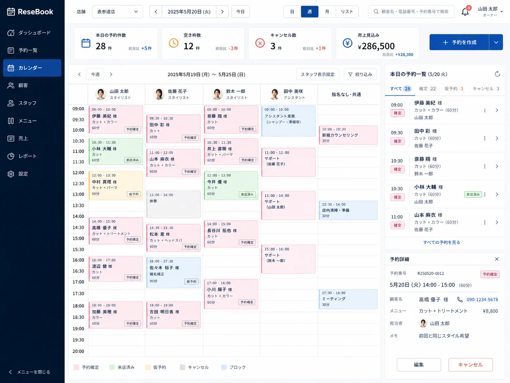Show the previous week in calendar

[79, 74]
